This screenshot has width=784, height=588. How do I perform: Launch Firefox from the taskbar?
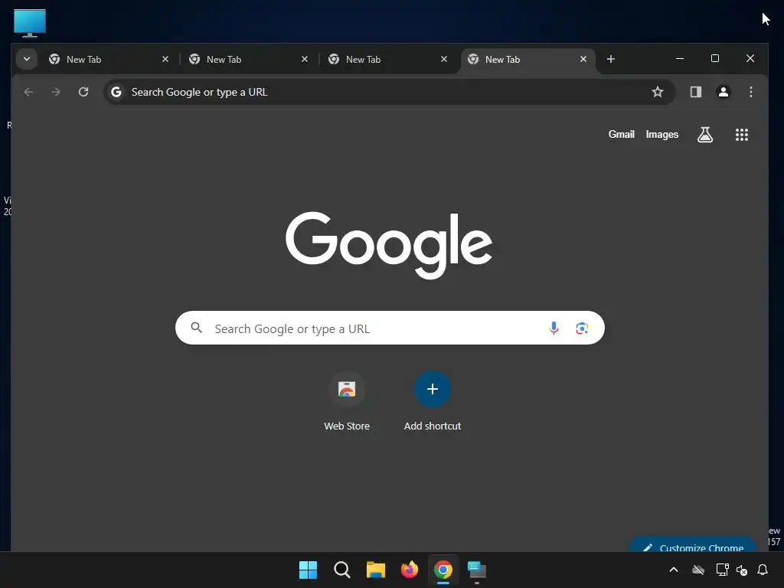[x=410, y=570]
